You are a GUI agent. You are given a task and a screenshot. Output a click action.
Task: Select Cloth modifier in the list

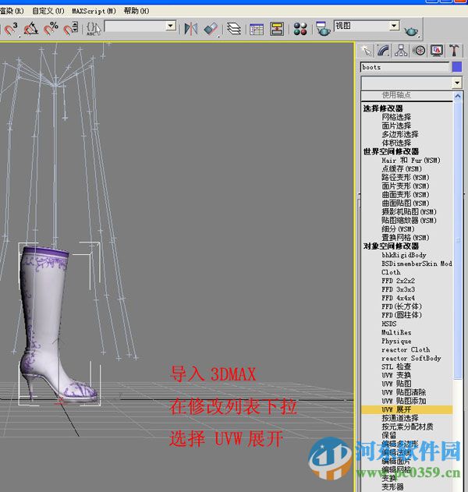point(391,272)
